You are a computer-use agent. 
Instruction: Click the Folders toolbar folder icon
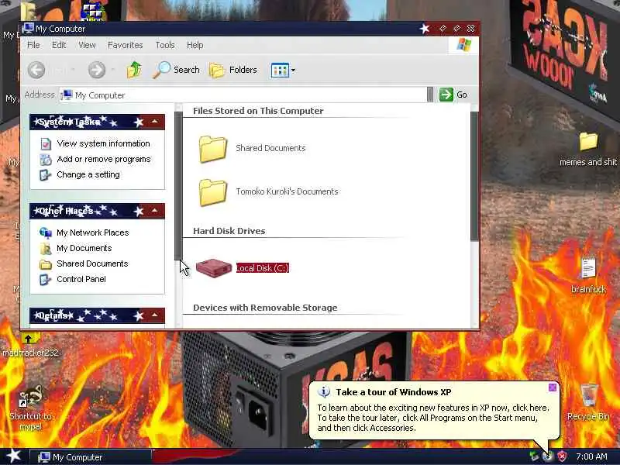click(x=217, y=71)
